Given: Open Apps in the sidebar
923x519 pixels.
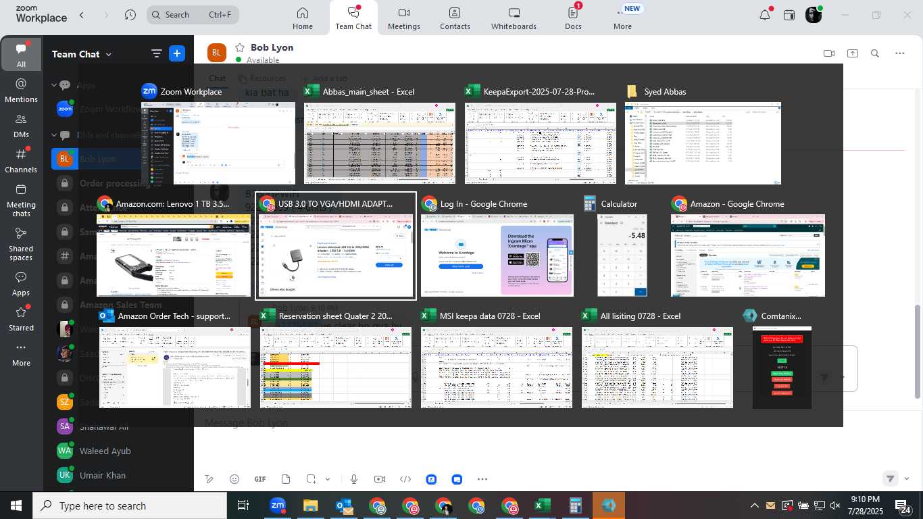Looking at the screenshot, I should tap(21, 284).
